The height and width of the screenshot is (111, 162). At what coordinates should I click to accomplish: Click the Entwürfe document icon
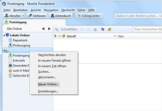tap(10, 60)
